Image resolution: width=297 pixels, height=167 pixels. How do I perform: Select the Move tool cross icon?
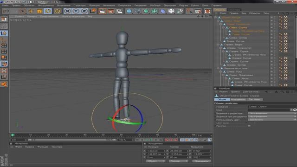tap(31, 11)
